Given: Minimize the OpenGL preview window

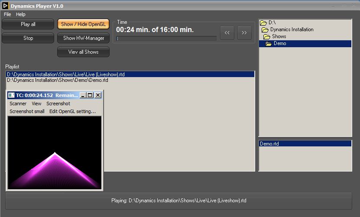Looking at the screenshot, I should (83, 95).
